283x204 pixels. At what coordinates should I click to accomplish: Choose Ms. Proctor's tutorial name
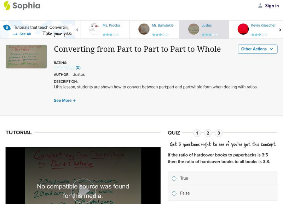click(x=111, y=25)
